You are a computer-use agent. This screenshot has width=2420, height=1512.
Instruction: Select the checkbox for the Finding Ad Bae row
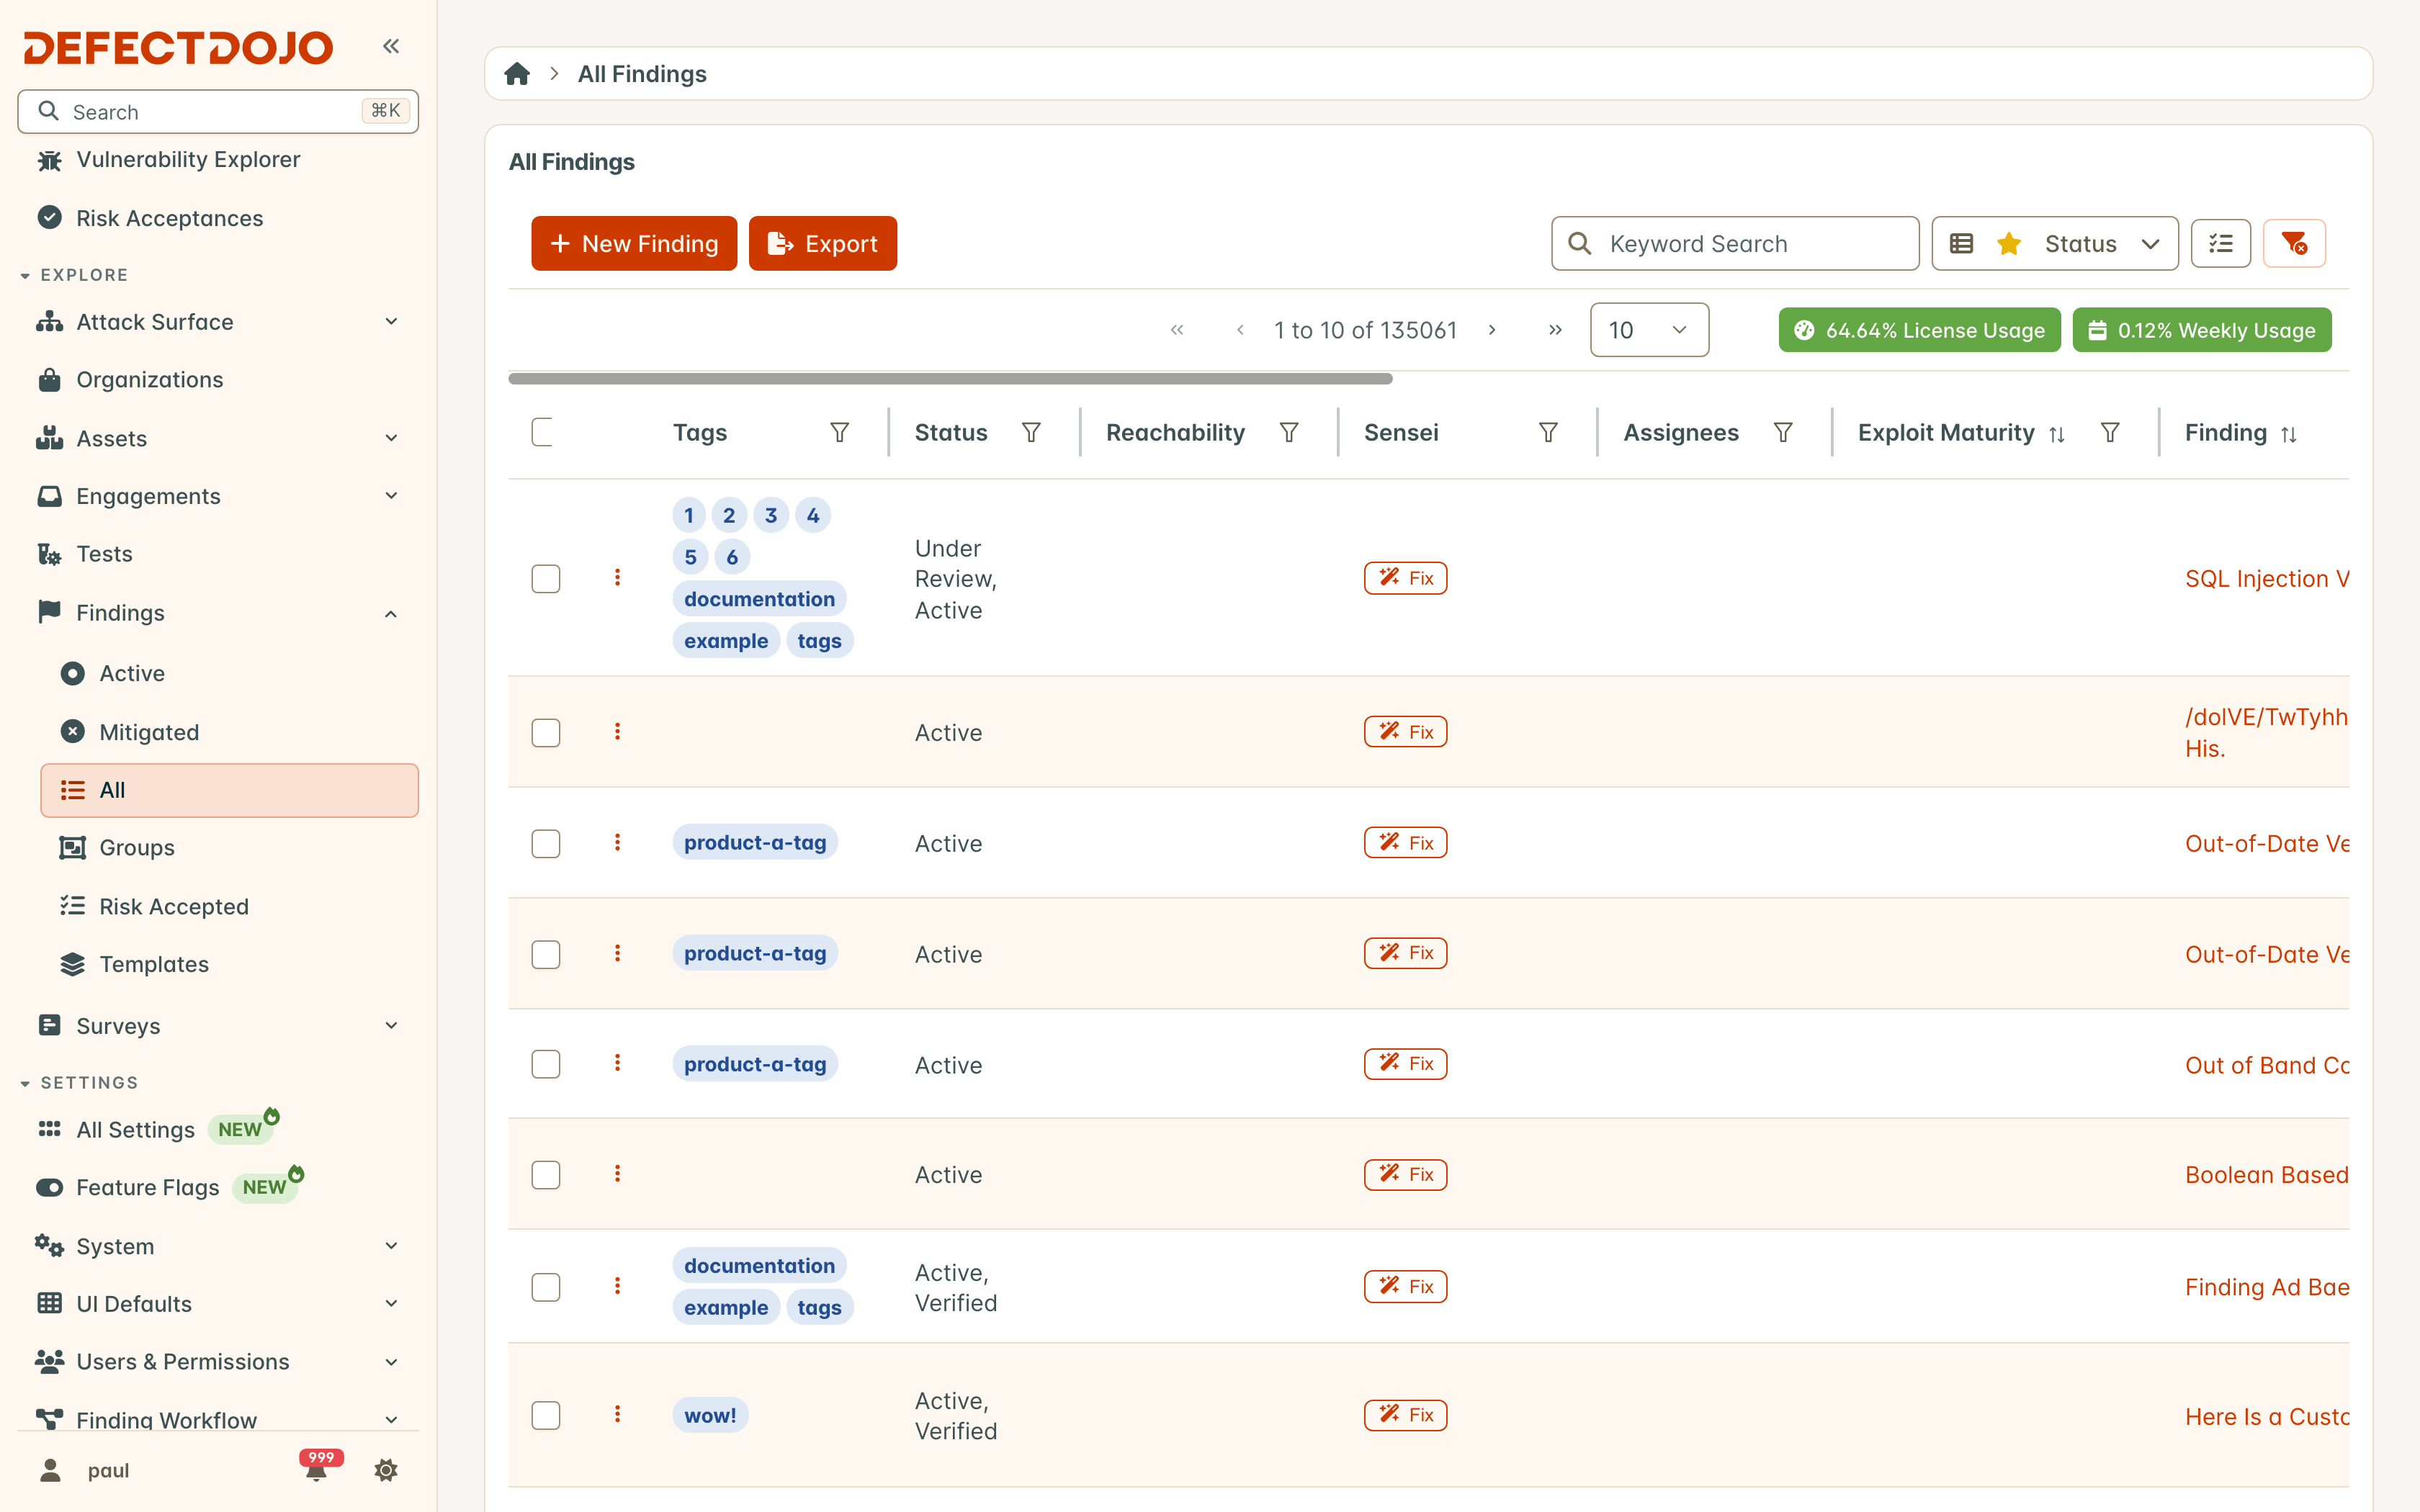546,1286
